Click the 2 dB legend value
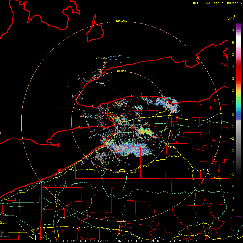This screenshot has height=243, width=243. coord(233,90)
